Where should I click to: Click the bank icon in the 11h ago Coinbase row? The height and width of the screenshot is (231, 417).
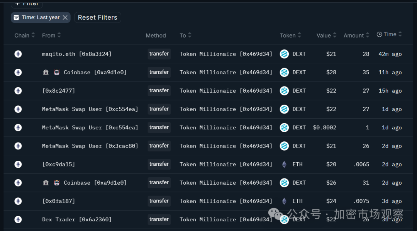pyautogui.click(x=46, y=72)
